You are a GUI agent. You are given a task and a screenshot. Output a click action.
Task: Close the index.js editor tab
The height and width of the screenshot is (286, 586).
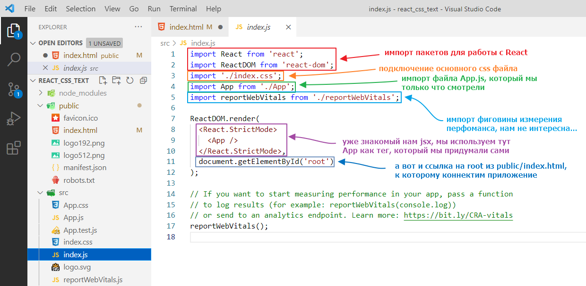tap(288, 27)
